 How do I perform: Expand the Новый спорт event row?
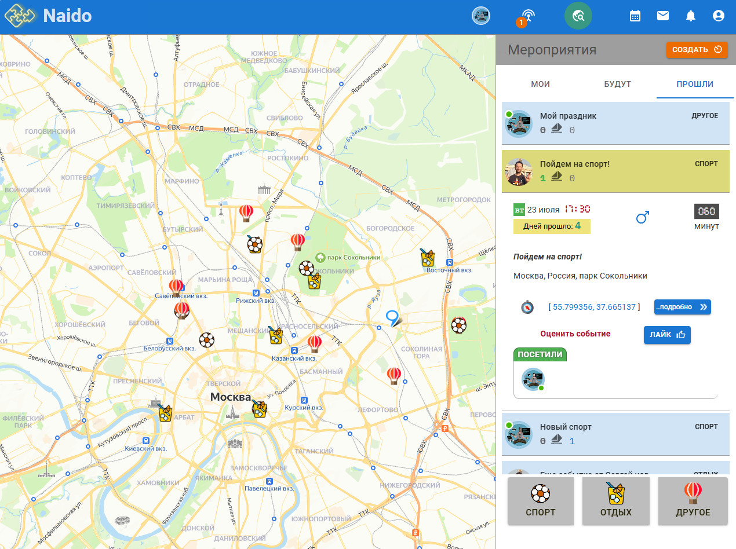click(x=615, y=434)
